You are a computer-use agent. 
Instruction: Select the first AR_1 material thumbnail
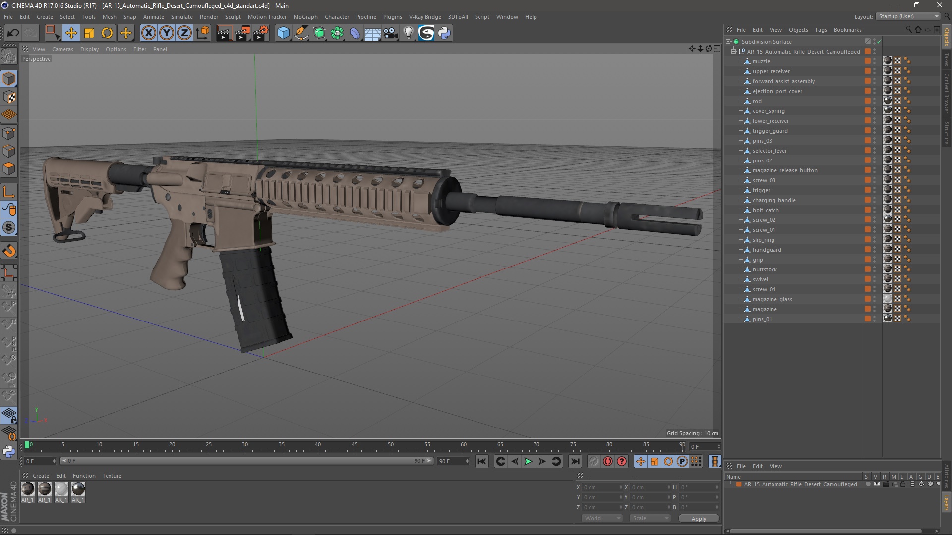tap(28, 490)
